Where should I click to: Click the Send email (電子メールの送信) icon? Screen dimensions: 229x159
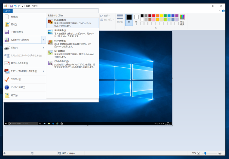coord(7,63)
